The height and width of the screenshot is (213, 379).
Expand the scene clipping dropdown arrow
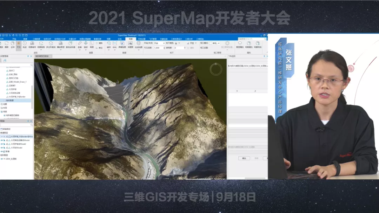(41, 50)
